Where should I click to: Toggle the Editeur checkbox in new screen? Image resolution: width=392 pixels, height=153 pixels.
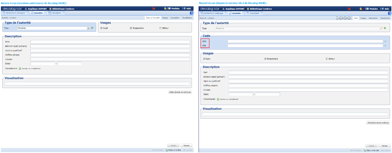(x=327, y=59)
